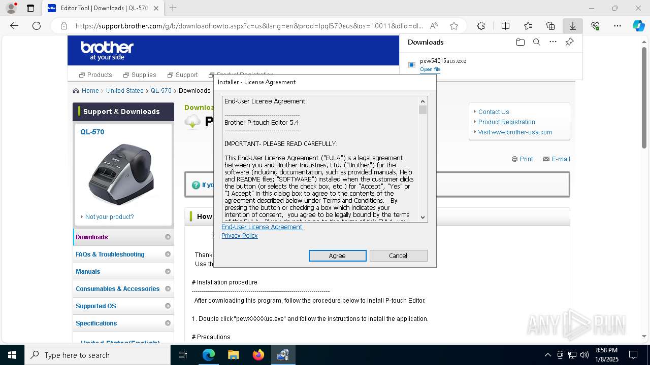Open Task View on the taskbar
The height and width of the screenshot is (365, 650).
[x=183, y=355]
